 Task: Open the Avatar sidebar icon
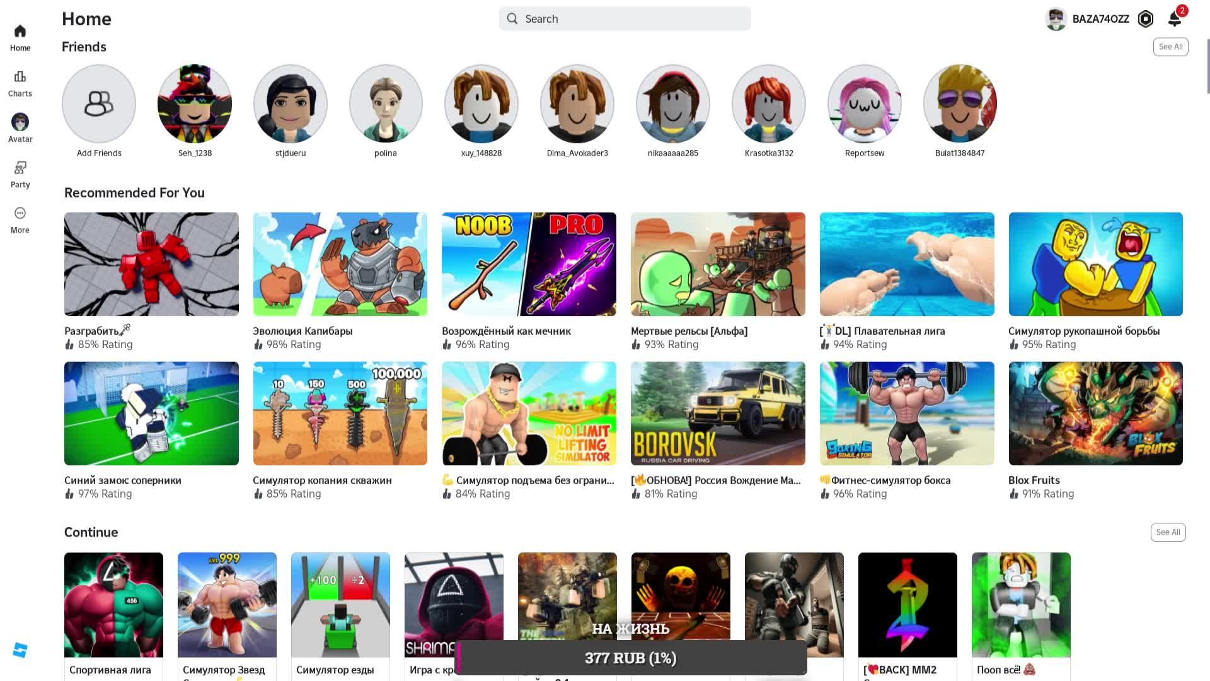[x=20, y=122]
